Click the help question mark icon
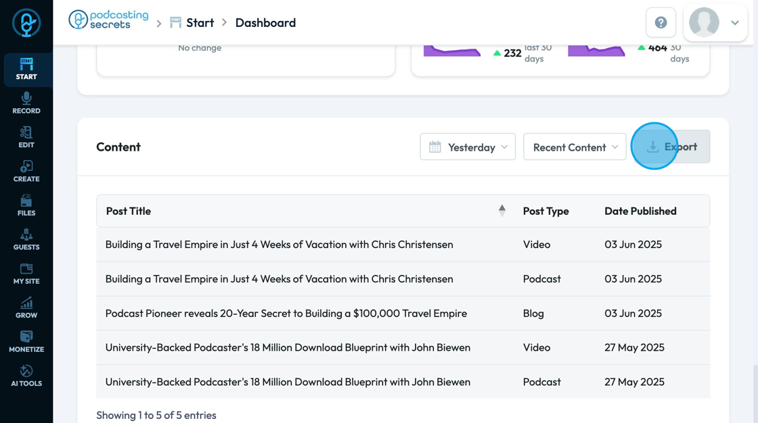This screenshot has height=423, width=758. coord(661,23)
